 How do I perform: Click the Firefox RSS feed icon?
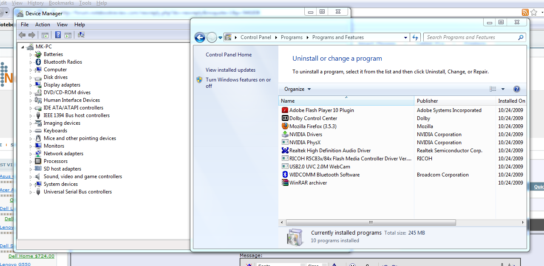[525, 13]
